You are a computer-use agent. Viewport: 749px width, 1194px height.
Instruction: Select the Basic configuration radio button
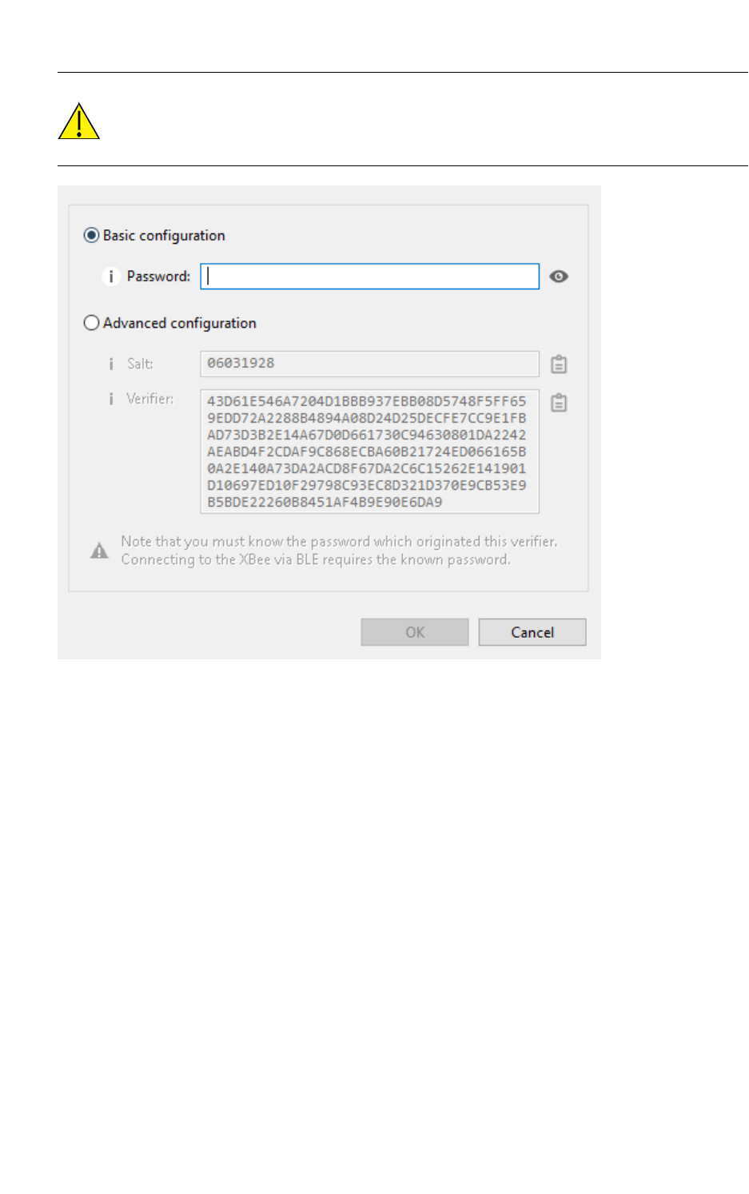pyautogui.click(x=91, y=235)
